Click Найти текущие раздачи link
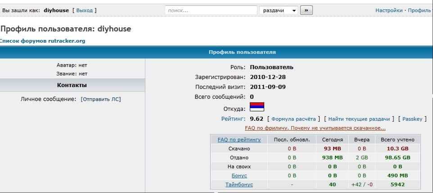Viewport: 433px width, 193px height. click(x=359, y=119)
